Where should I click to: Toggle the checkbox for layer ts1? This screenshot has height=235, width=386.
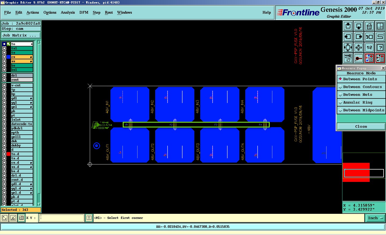tap(4, 48)
